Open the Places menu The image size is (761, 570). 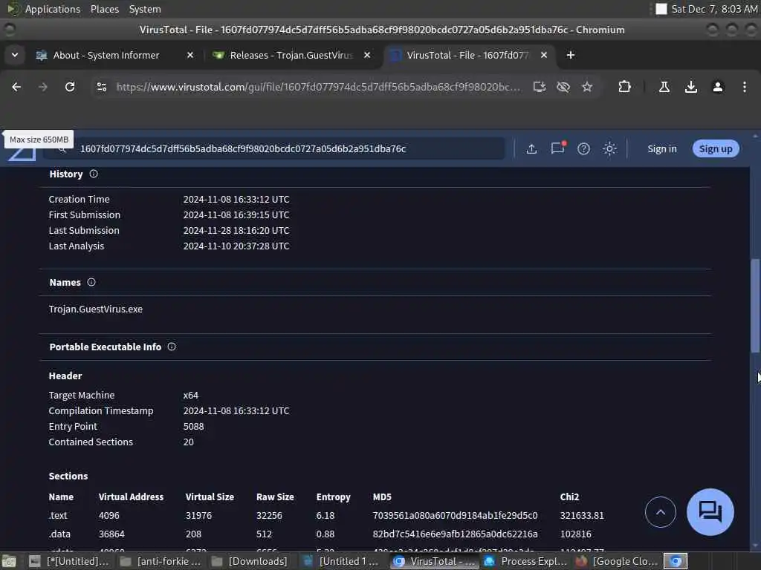coord(105,9)
